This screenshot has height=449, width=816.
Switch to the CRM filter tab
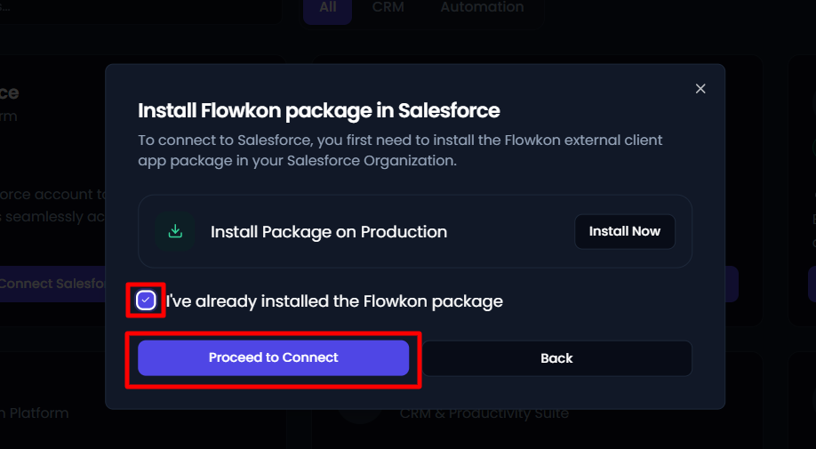point(388,8)
